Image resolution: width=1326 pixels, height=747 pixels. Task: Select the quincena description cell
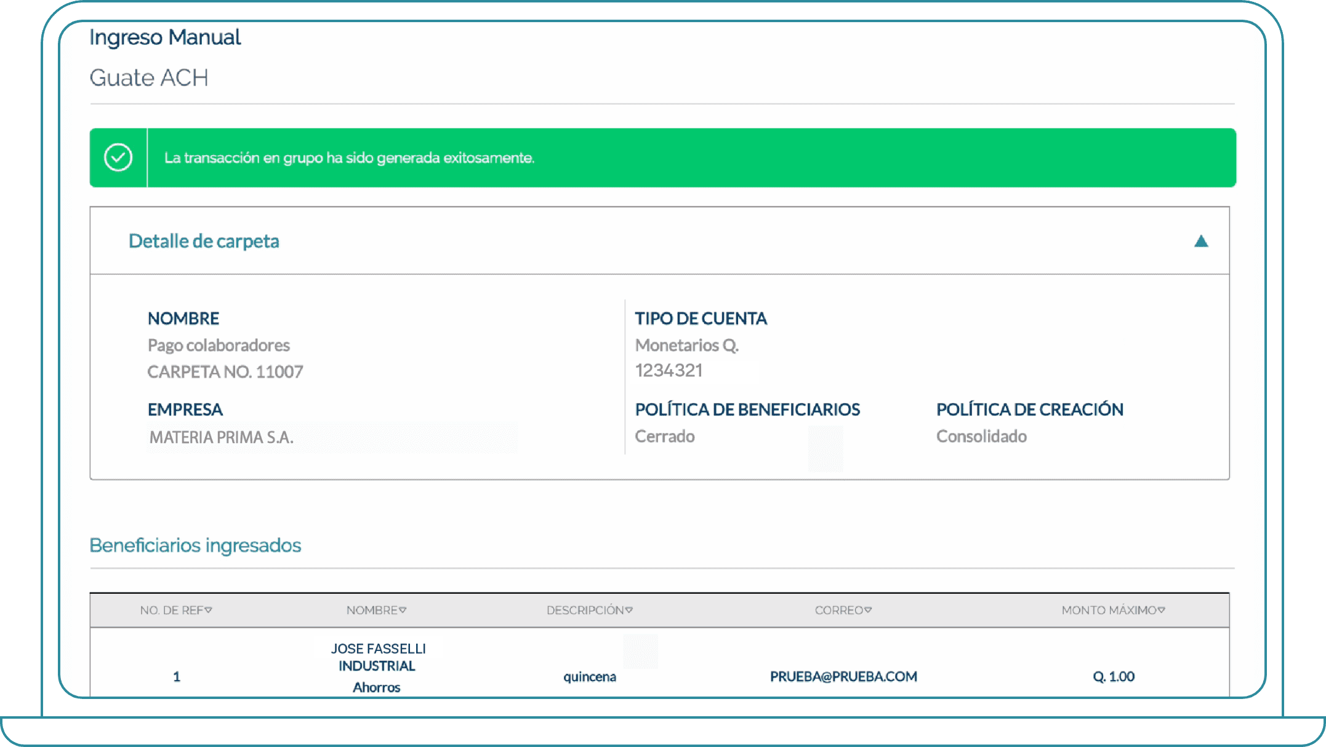click(x=589, y=676)
